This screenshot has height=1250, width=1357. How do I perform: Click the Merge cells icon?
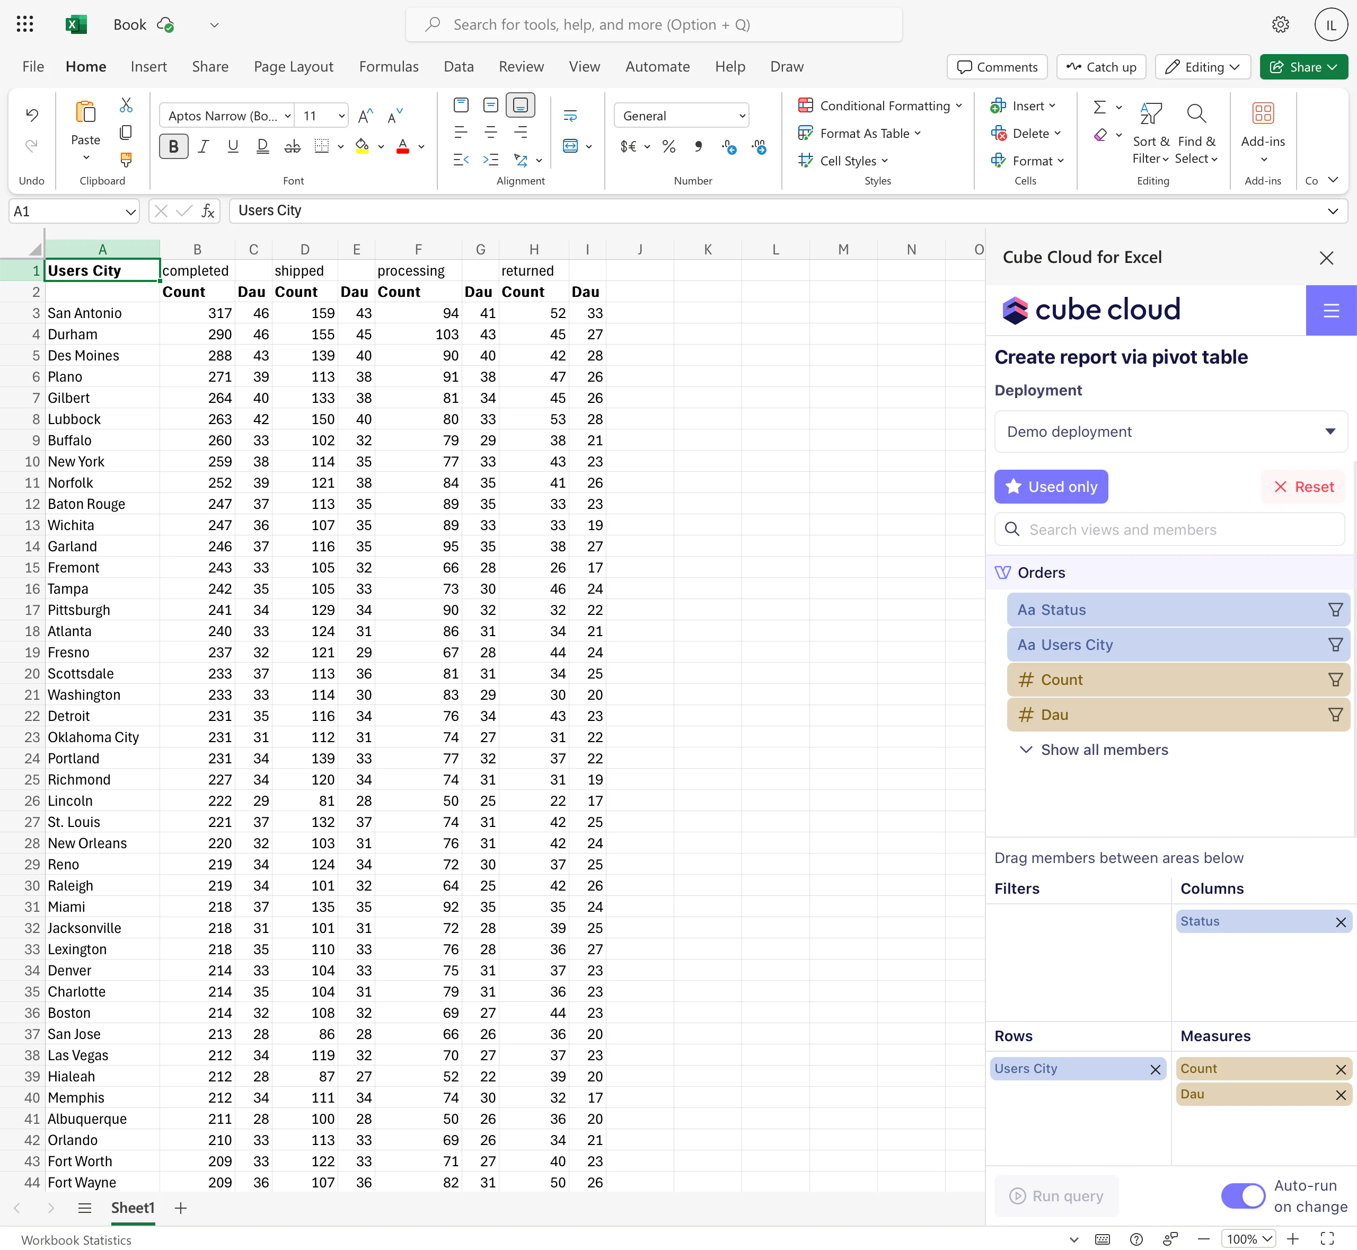(x=570, y=146)
